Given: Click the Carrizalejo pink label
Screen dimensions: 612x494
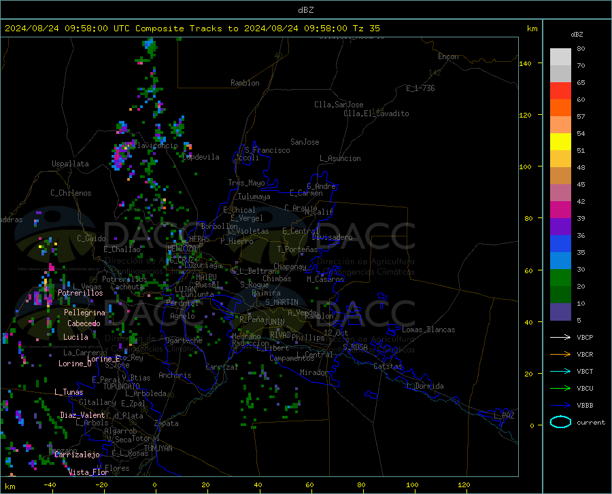Looking at the screenshot, I should point(78,455).
